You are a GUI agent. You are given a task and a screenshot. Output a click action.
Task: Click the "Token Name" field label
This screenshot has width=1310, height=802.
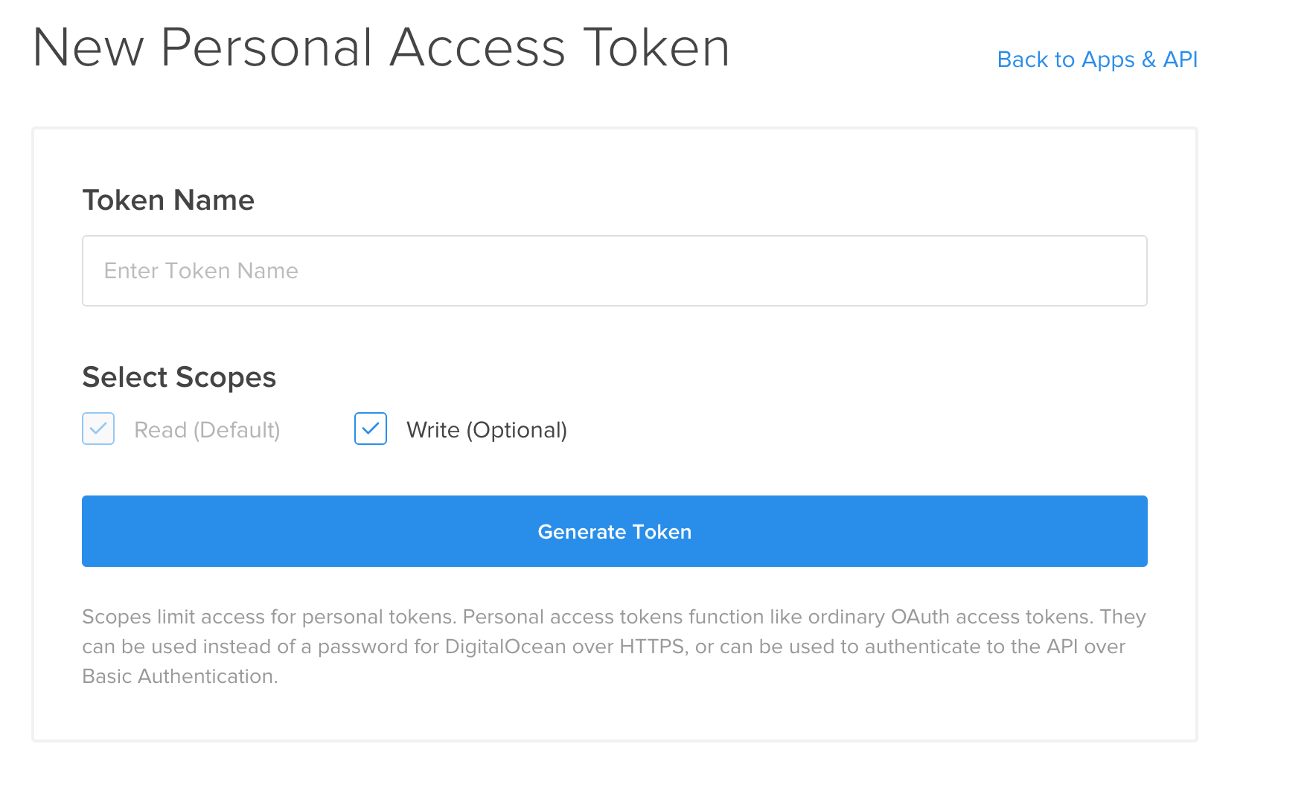click(168, 200)
